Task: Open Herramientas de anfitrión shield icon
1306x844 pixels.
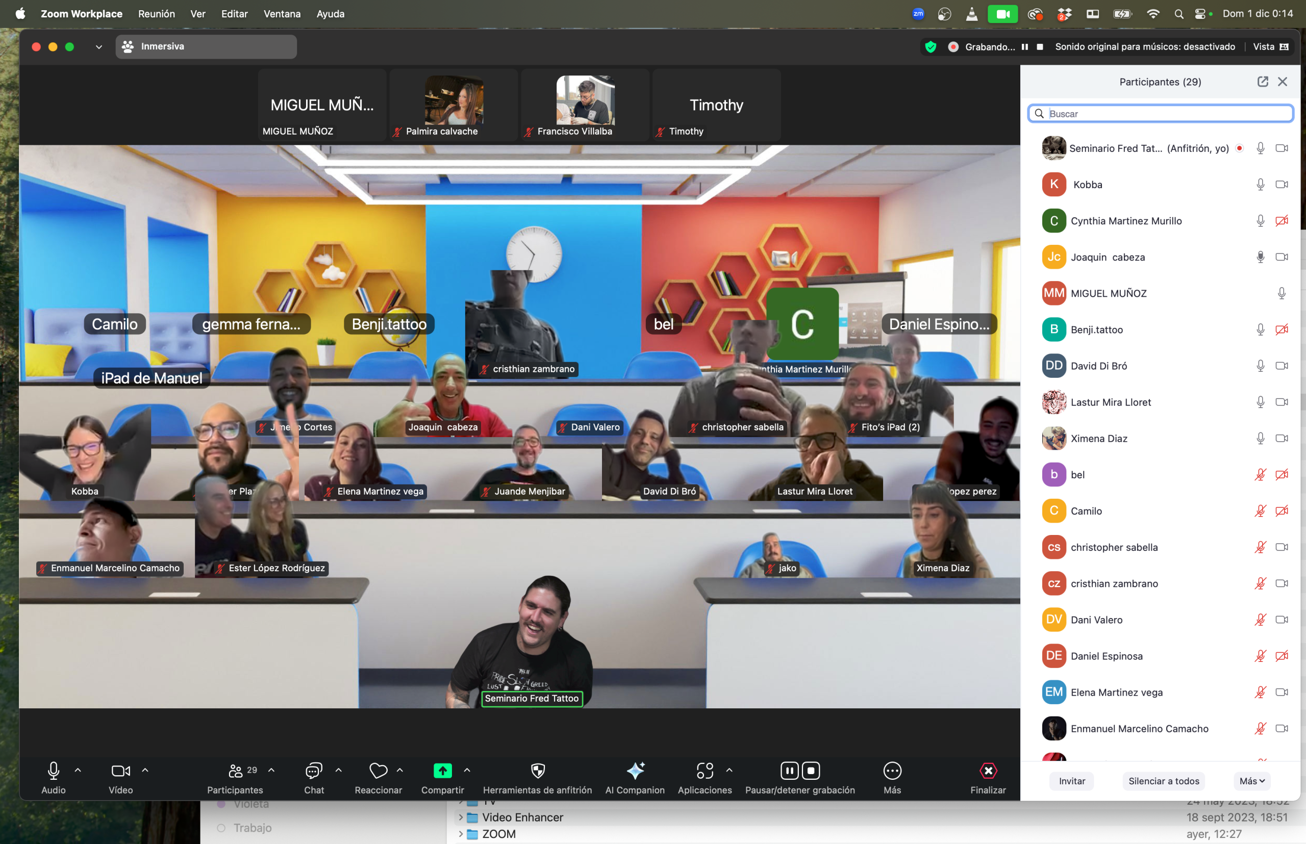Action: 537,771
